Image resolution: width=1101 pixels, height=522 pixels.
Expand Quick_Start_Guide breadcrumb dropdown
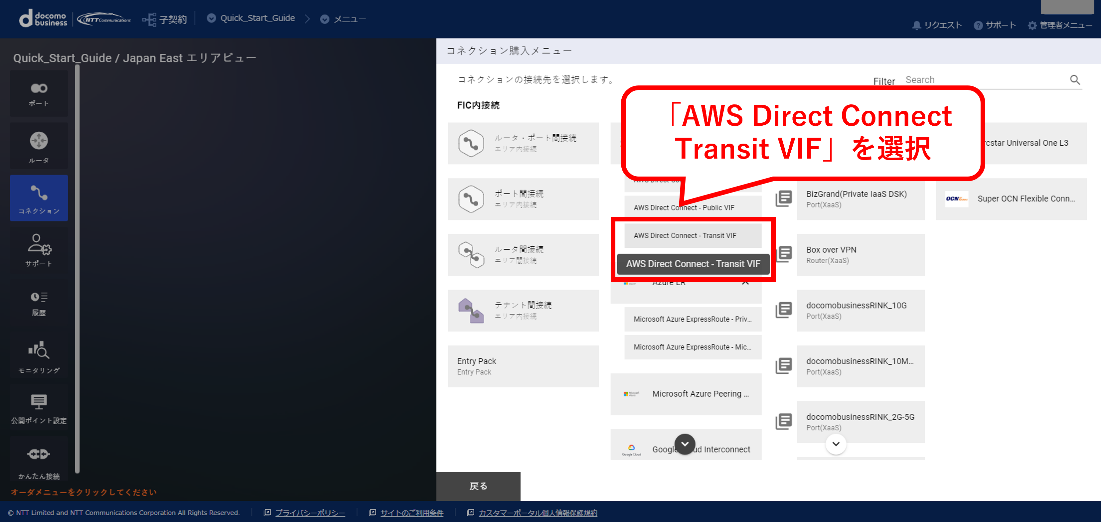pyautogui.click(x=211, y=18)
